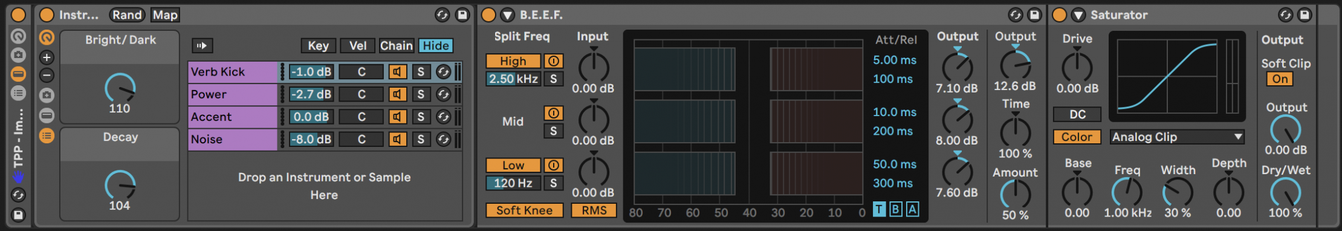Select the B view button
Image resolution: width=1342 pixels, height=231 pixels.
click(896, 209)
